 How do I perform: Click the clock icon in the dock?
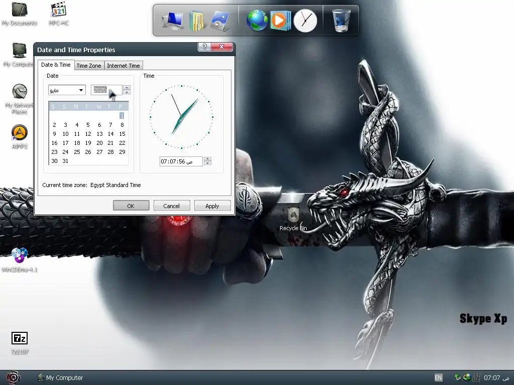(305, 21)
